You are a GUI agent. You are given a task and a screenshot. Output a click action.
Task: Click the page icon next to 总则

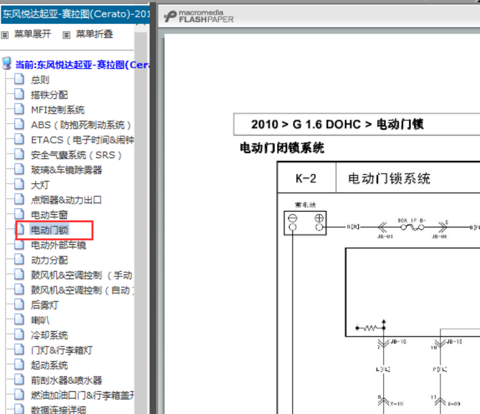(x=19, y=79)
